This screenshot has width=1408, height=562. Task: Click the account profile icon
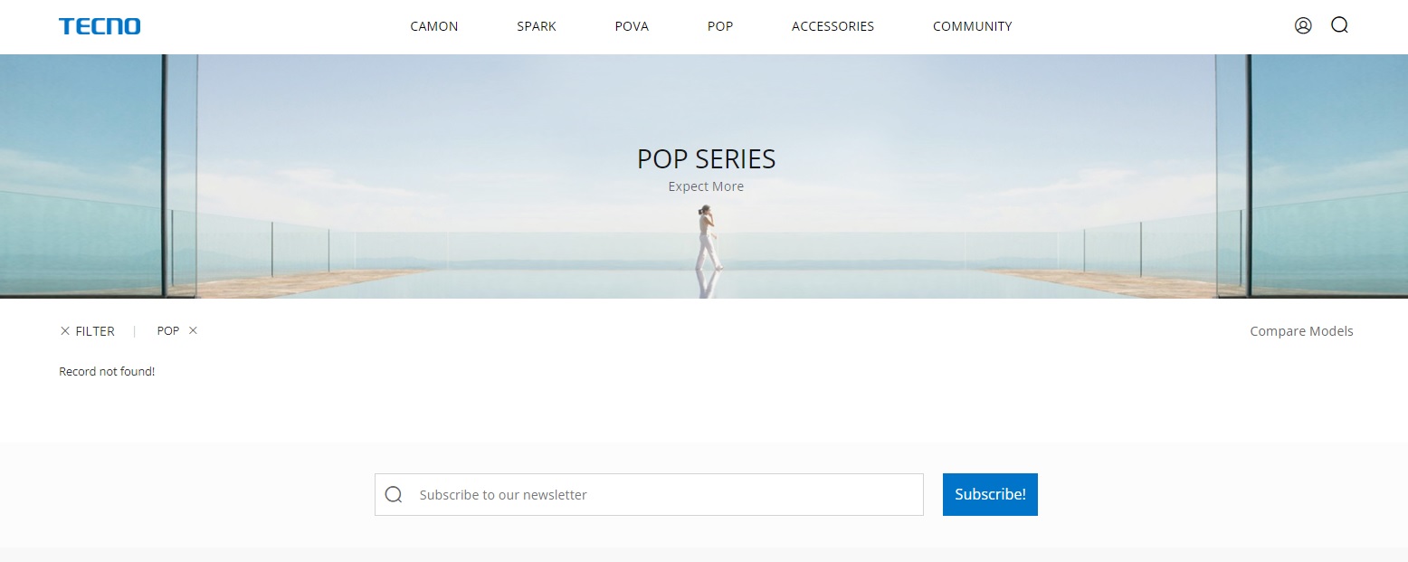click(x=1303, y=25)
